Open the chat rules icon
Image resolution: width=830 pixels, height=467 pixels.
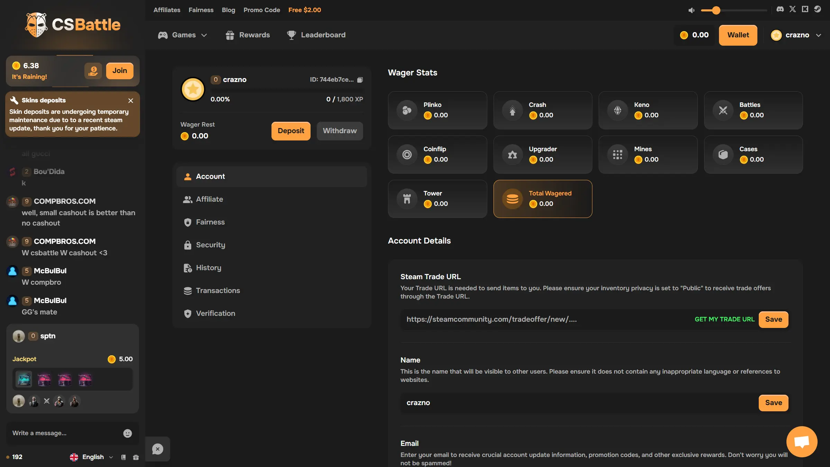click(123, 457)
